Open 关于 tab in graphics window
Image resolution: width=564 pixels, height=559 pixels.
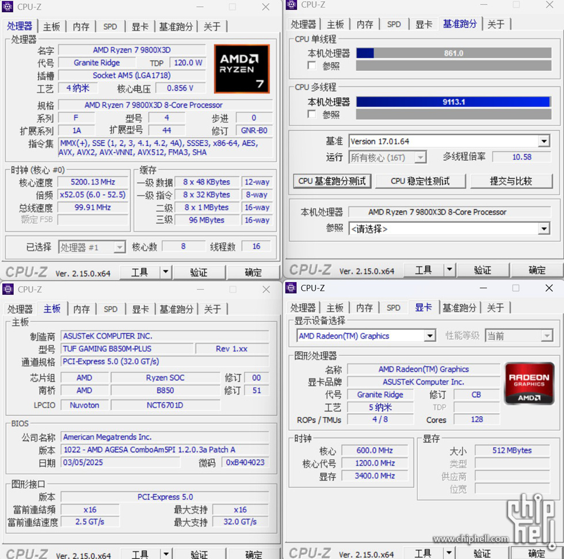[x=496, y=308]
